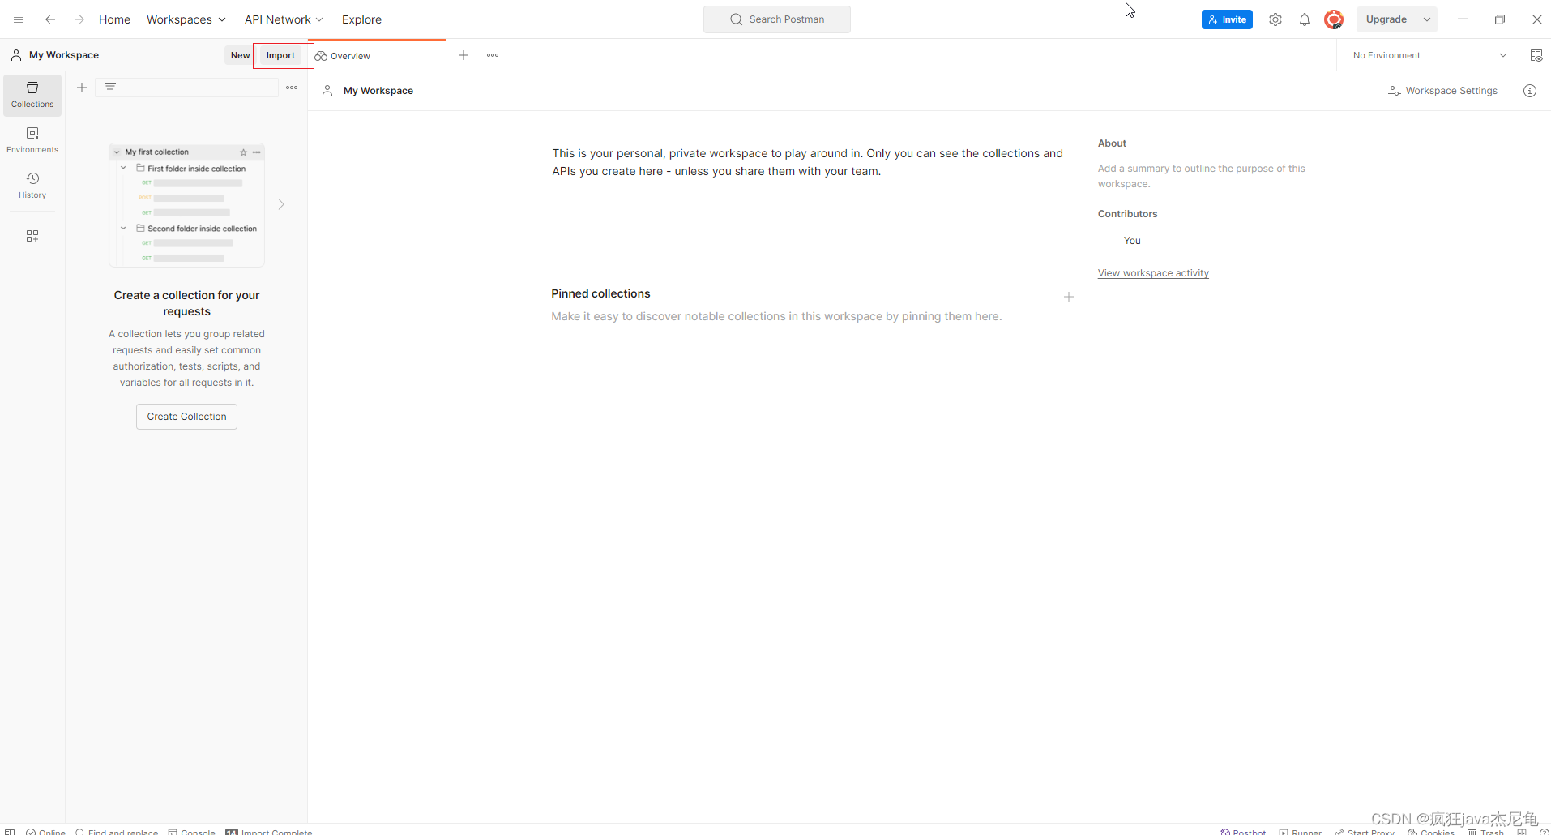The image size is (1551, 835).
Task: Expand the API Network dropdown
Action: (x=284, y=19)
